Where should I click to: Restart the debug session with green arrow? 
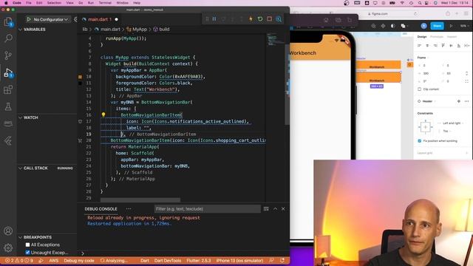point(260,19)
